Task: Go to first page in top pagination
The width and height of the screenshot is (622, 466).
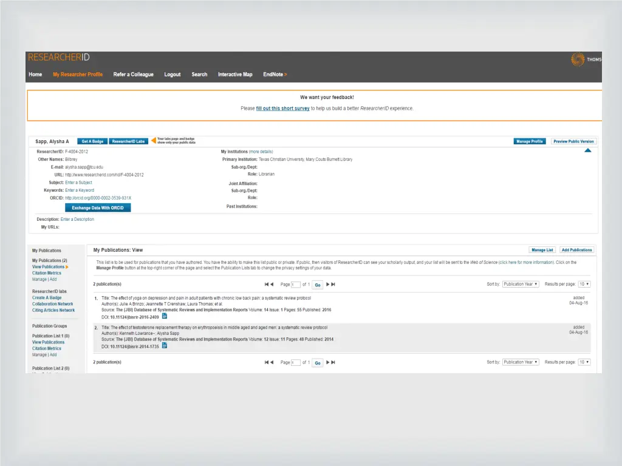Action: pyautogui.click(x=267, y=284)
